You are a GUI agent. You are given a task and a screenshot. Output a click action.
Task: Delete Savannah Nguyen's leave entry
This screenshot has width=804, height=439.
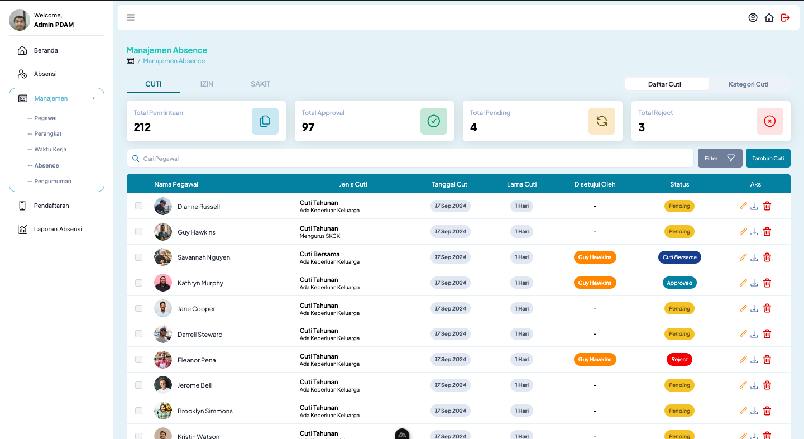[x=767, y=257]
